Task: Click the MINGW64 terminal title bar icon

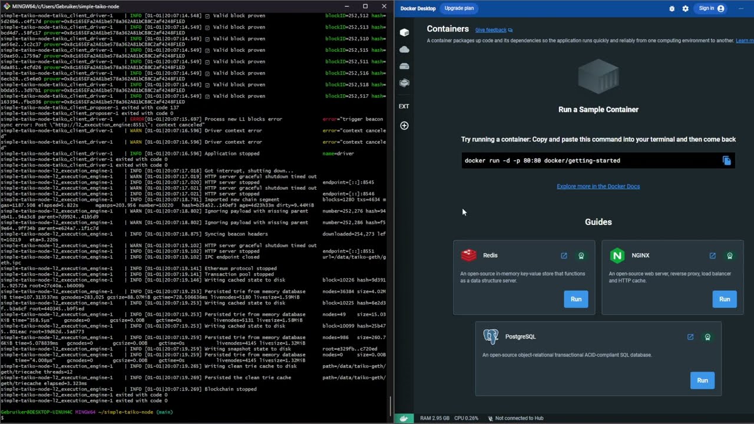Action: tap(6, 6)
